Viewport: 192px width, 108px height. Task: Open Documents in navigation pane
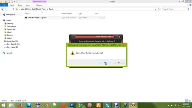coord(11,26)
